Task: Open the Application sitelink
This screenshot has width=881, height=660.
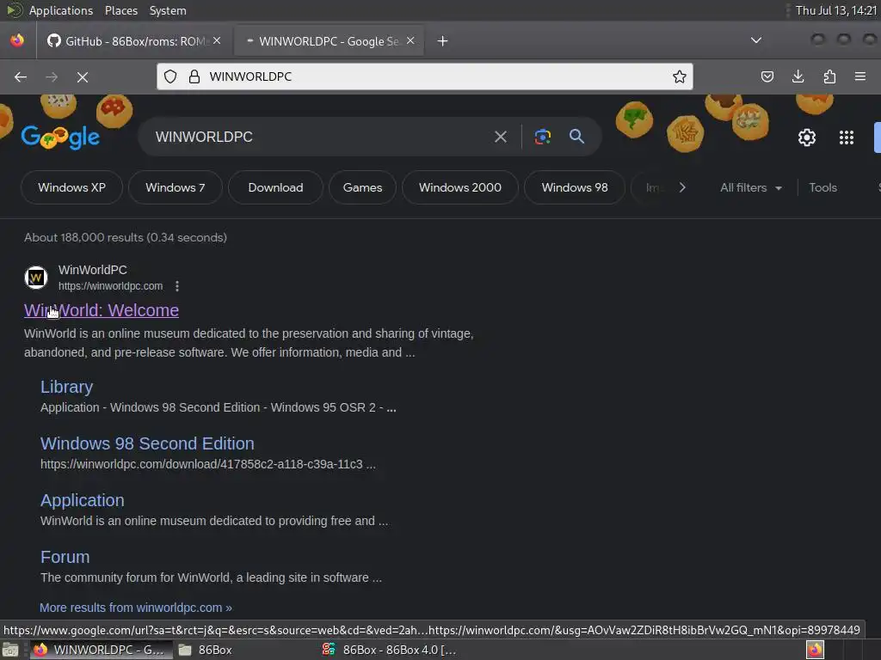Action: click(x=82, y=500)
